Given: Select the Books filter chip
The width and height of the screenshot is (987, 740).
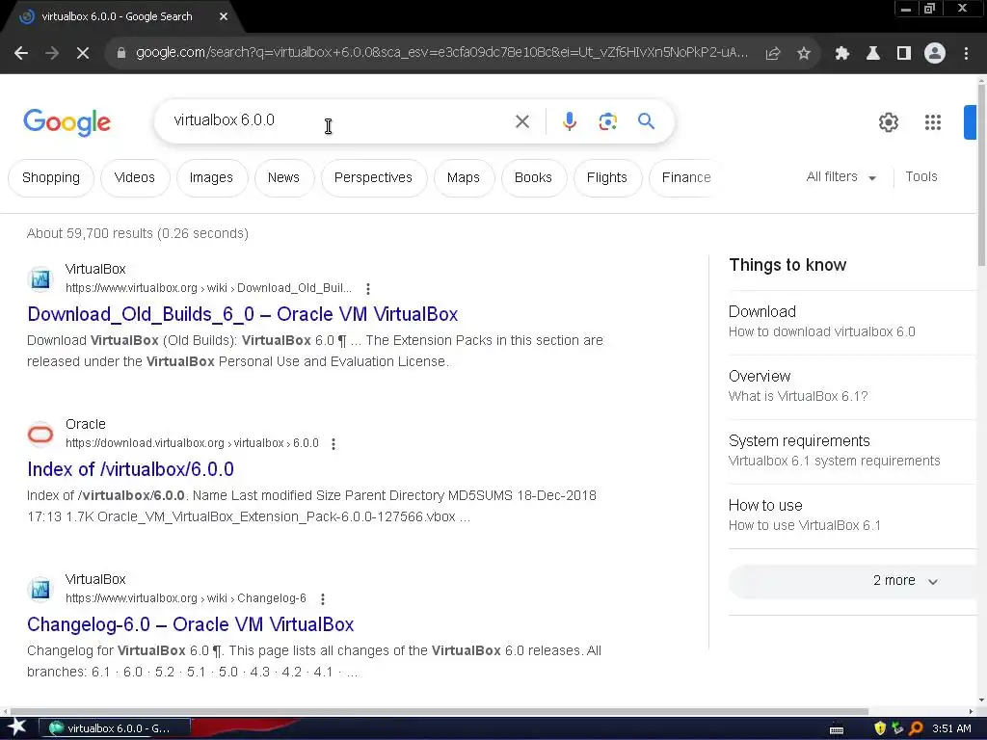Looking at the screenshot, I should click(x=533, y=178).
